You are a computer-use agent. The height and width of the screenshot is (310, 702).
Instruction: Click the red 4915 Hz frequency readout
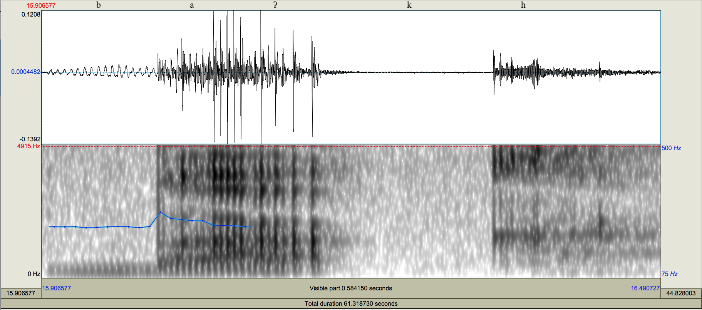(x=28, y=146)
